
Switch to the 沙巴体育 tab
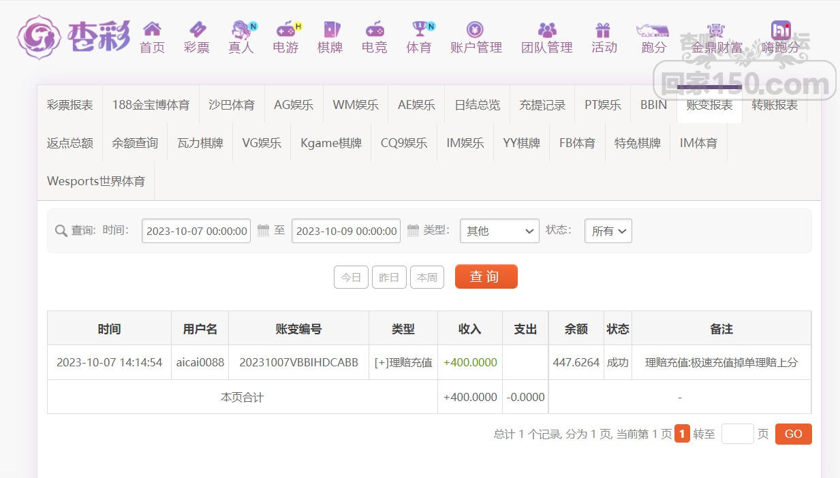pyautogui.click(x=232, y=105)
